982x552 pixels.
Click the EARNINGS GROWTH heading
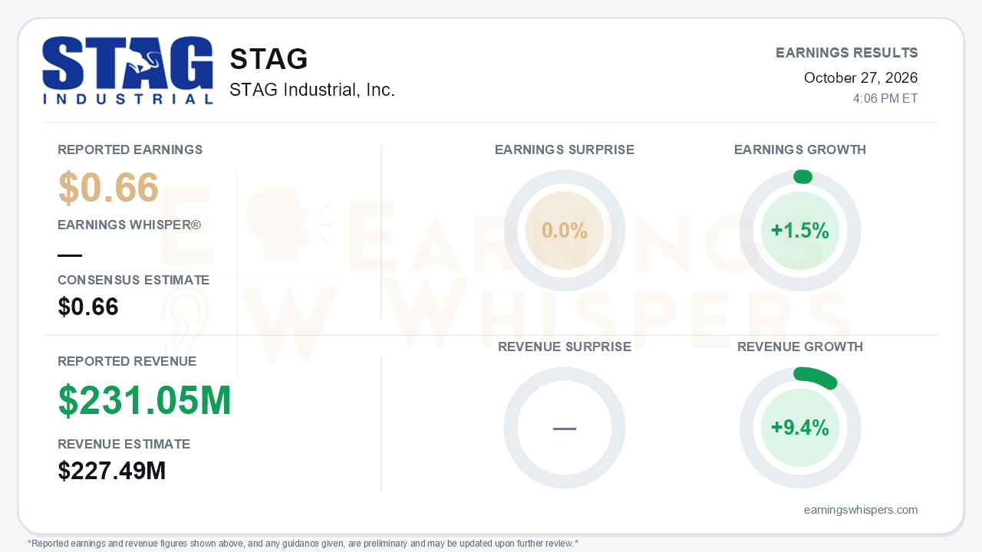click(800, 150)
